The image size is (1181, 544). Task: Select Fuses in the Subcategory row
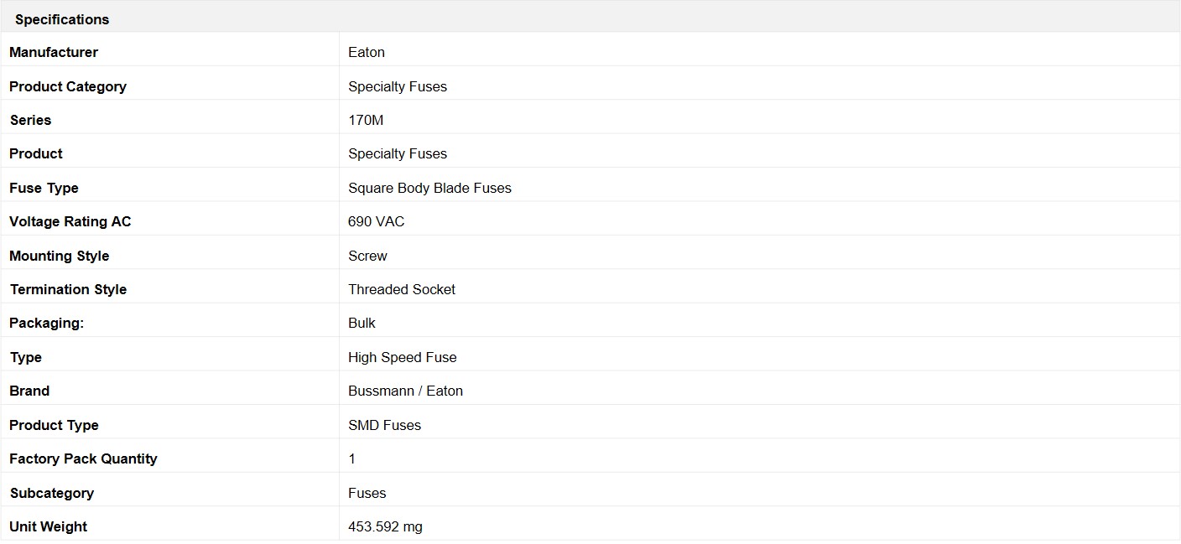367,493
